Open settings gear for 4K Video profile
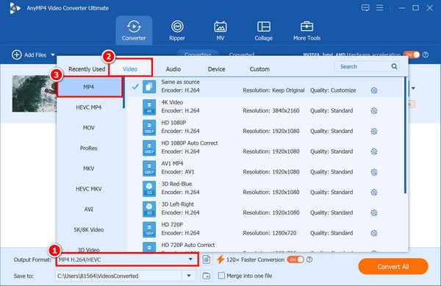 tap(374, 111)
